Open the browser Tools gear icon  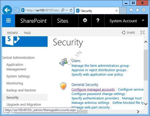tap(144, 10)
